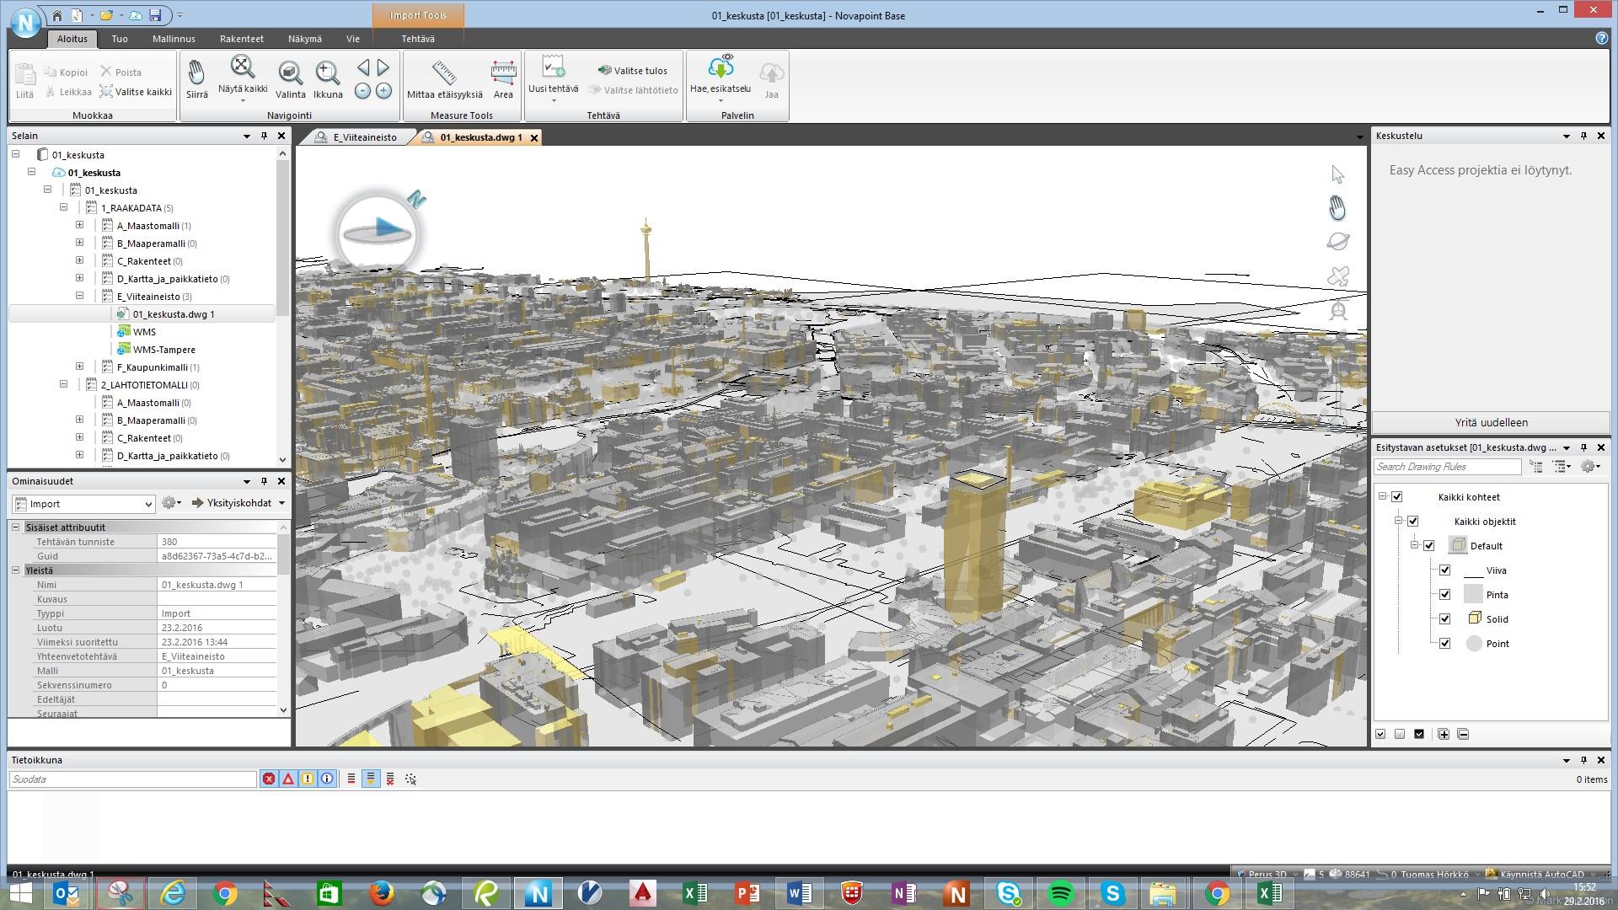The image size is (1618, 910).
Task: Click the Poista button
Action: coord(121,72)
